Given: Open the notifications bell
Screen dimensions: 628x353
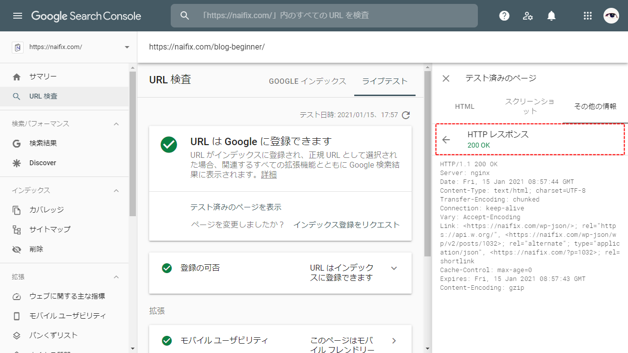Looking at the screenshot, I should pyautogui.click(x=551, y=16).
